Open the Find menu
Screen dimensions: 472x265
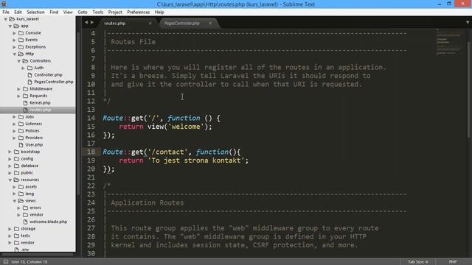(x=54, y=12)
